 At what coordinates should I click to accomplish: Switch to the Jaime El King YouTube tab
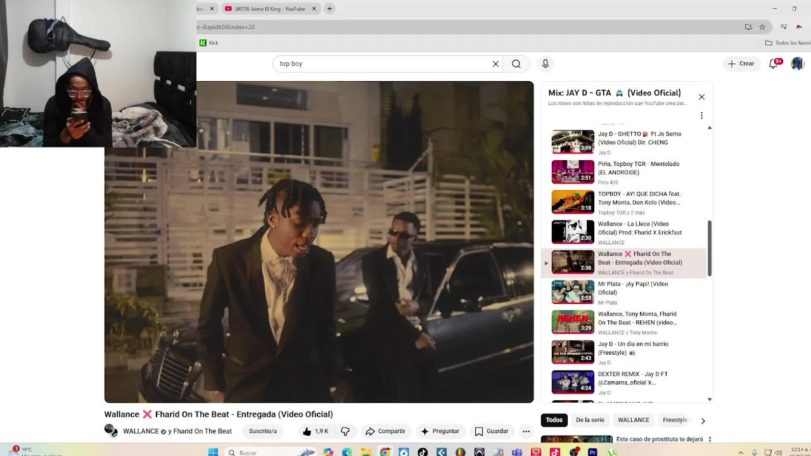(x=269, y=9)
